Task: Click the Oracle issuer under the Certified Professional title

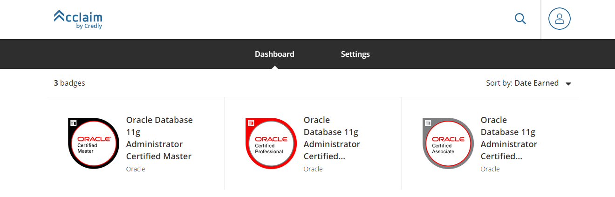Action: pos(313,169)
